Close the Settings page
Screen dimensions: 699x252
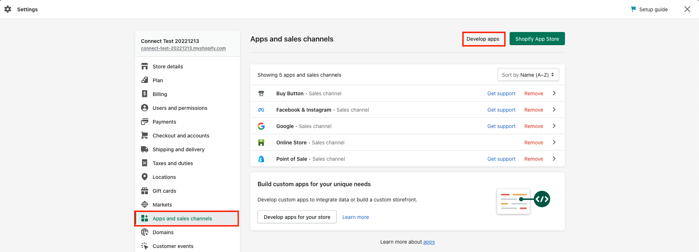point(687,9)
